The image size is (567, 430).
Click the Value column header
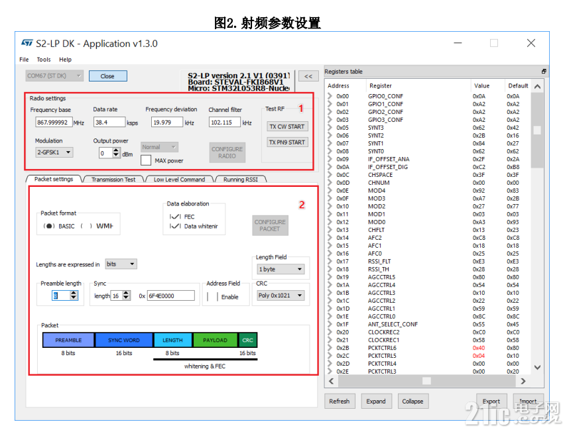tap(482, 86)
